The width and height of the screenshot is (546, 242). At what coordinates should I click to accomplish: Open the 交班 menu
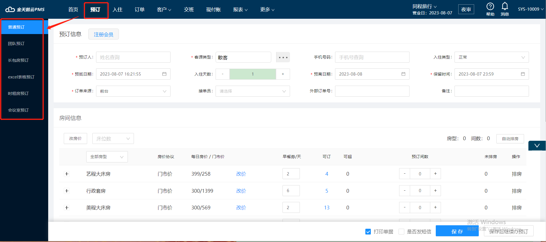click(189, 10)
